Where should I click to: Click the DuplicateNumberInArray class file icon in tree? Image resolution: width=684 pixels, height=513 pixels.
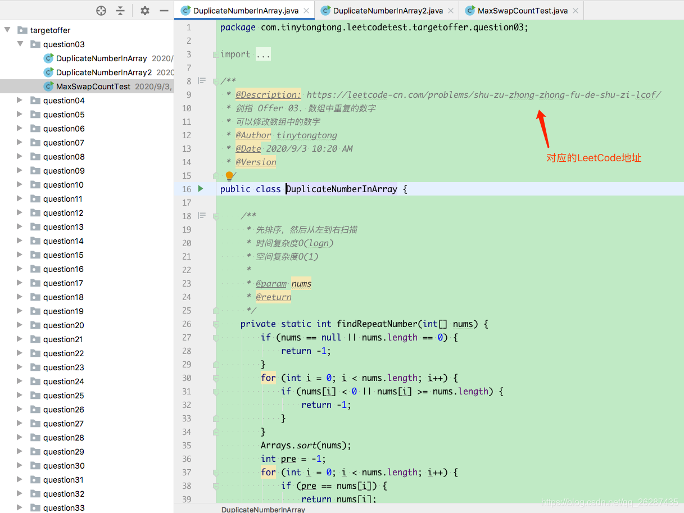click(49, 58)
